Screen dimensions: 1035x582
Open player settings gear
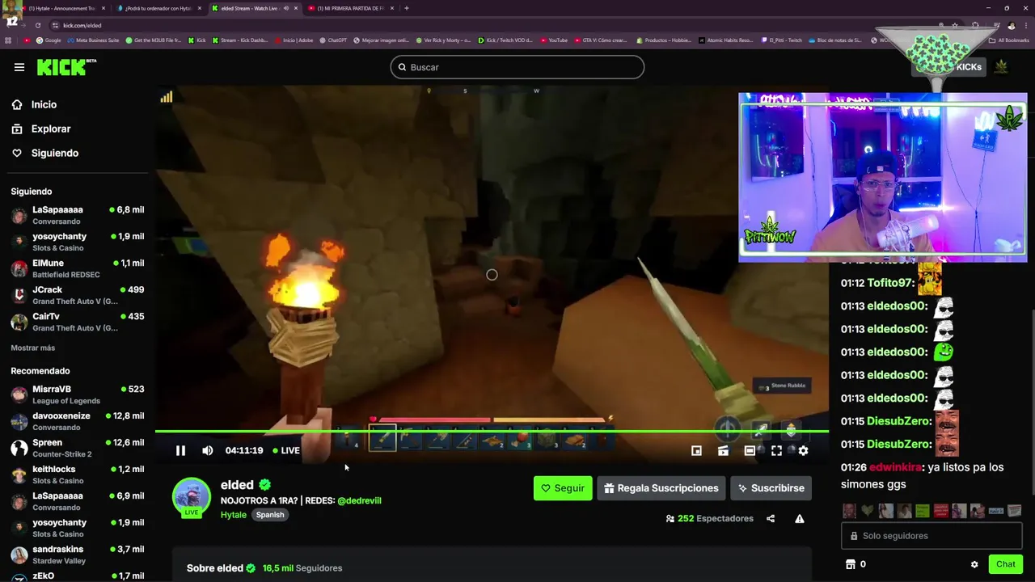(803, 450)
